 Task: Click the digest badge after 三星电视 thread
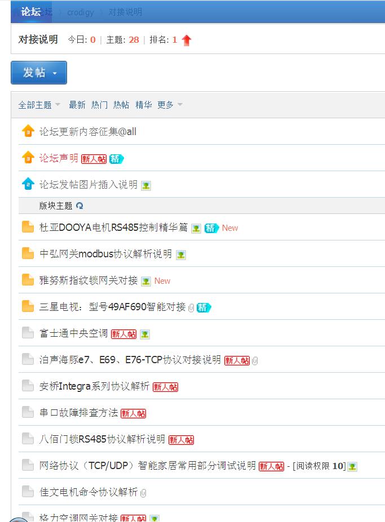pyautogui.click(x=203, y=307)
